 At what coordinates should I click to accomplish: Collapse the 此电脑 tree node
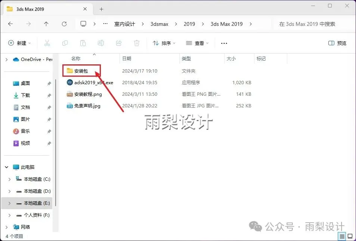(7, 167)
